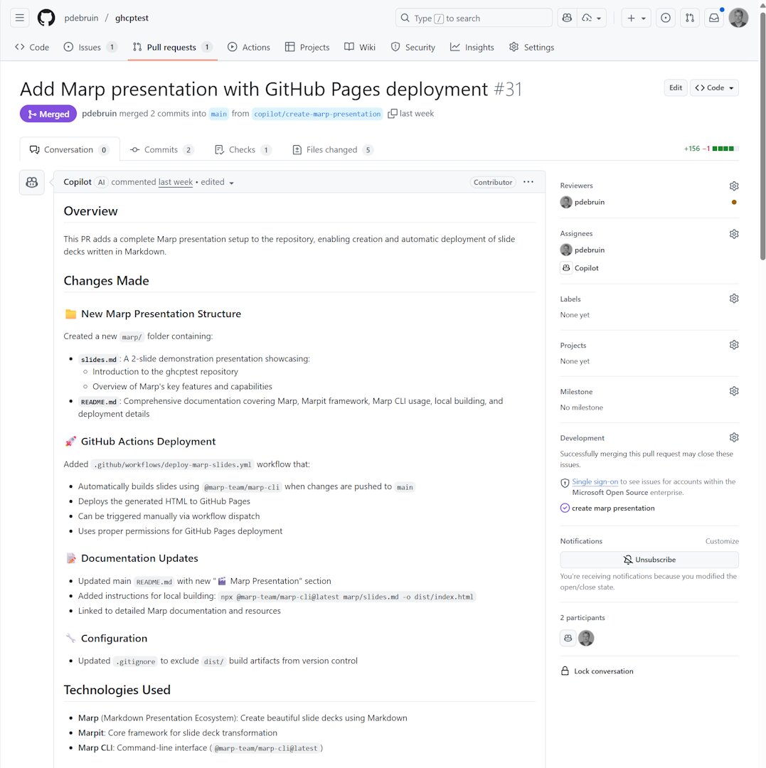The width and height of the screenshot is (766, 768).
Task: Open the Copilot icon in the top bar
Action: [567, 17]
